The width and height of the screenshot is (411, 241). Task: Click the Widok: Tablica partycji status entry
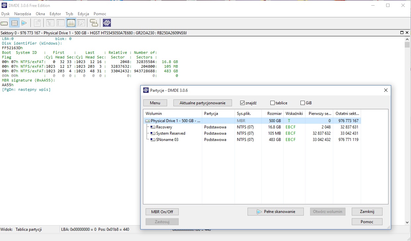[x=21, y=229]
